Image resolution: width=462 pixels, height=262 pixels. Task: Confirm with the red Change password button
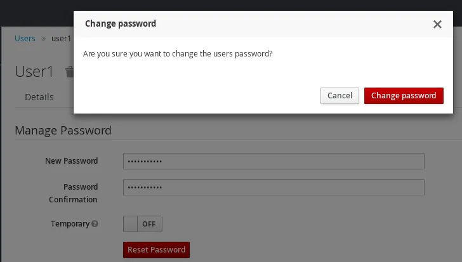click(404, 96)
